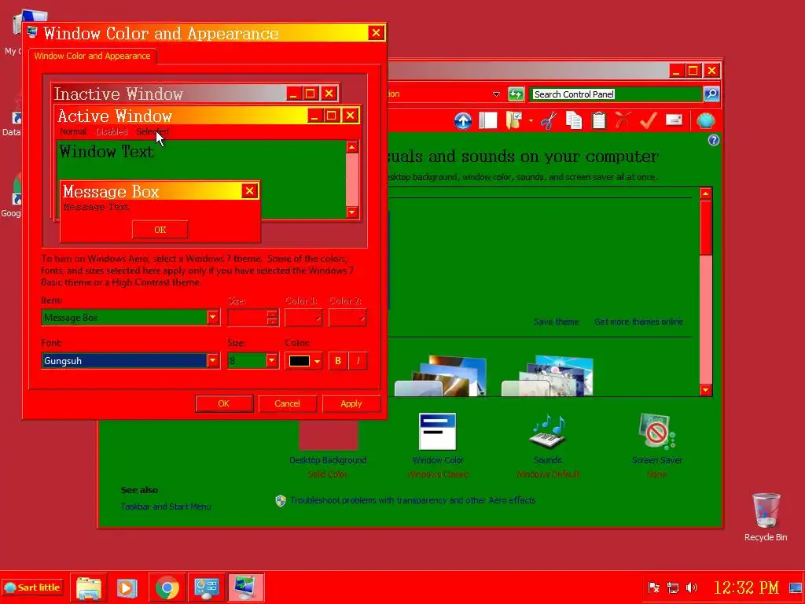Open Google Chrome from the taskbar
805x604 pixels.
[167, 587]
